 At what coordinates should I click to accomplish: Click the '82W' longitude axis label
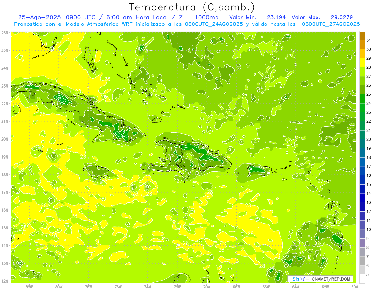(x=29, y=286)
